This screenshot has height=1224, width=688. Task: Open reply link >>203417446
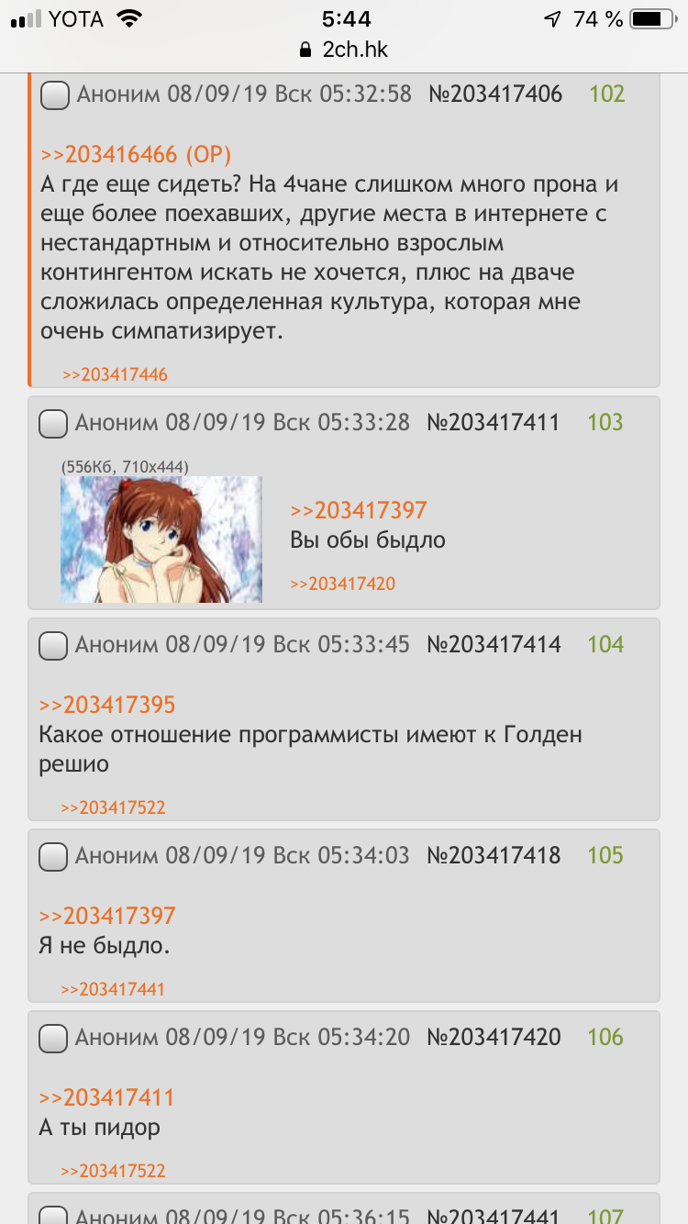pos(115,374)
